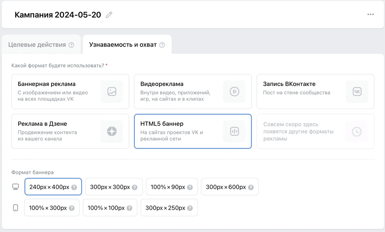Choose the Видеореклама format card

[192, 91]
